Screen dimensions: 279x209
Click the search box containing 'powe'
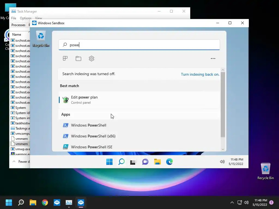pos(139,45)
